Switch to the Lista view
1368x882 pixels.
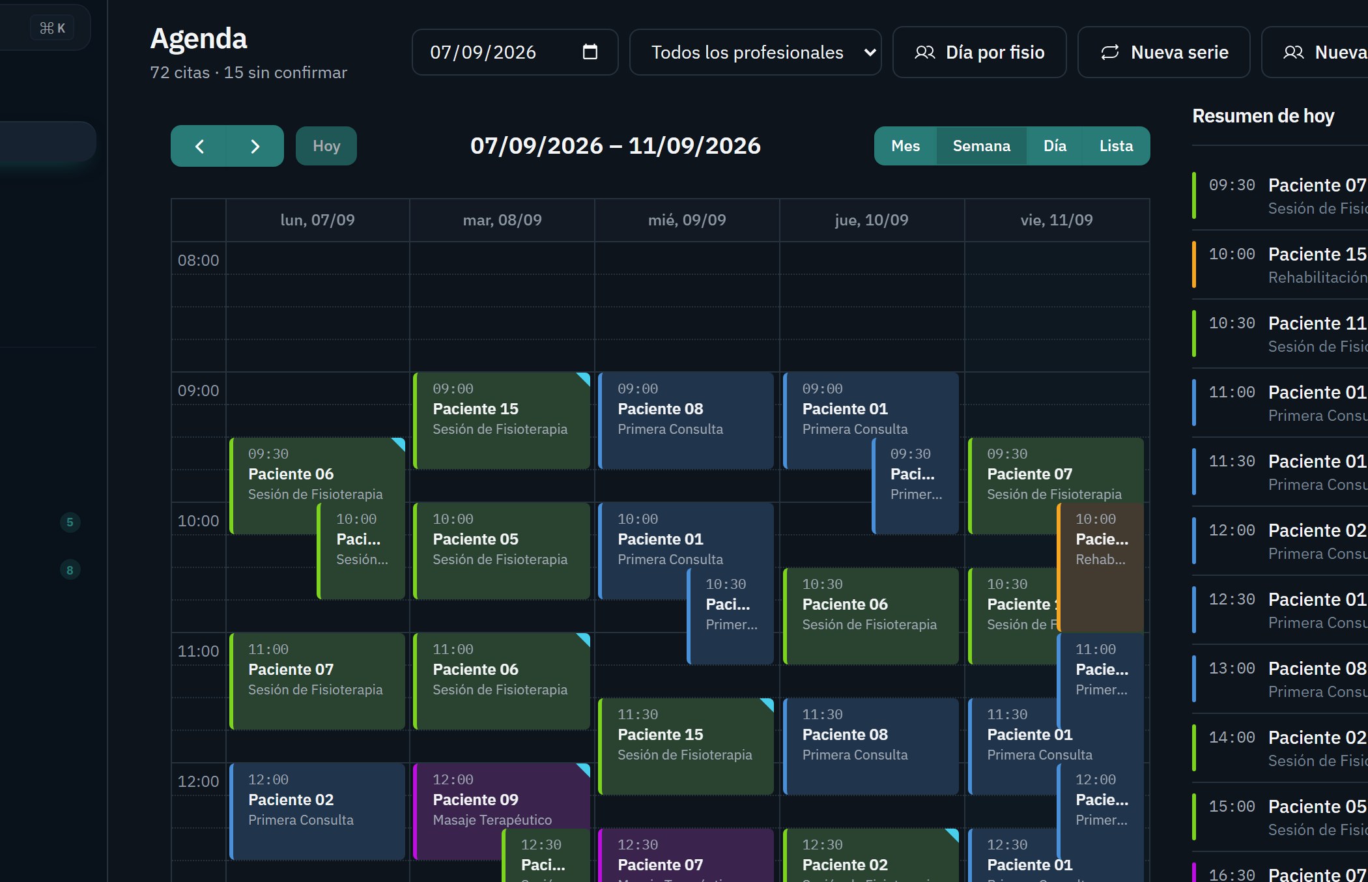(x=1116, y=146)
